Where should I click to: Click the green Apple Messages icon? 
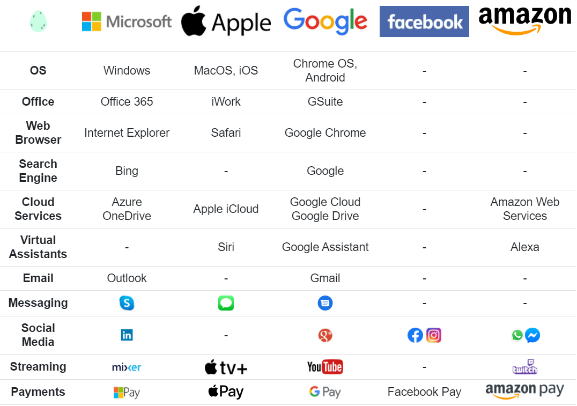226,303
